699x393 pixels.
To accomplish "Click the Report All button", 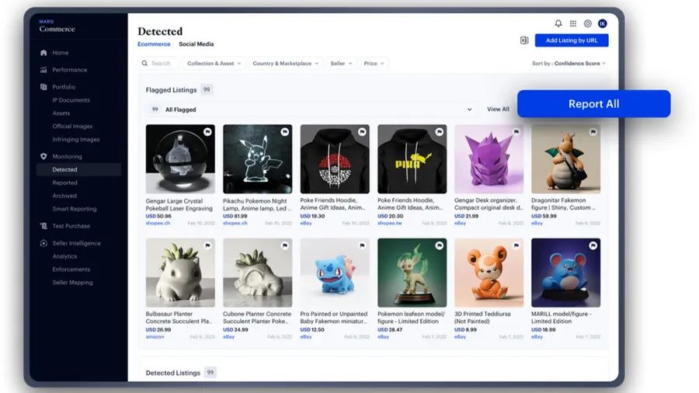I will click(x=594, y=104).
